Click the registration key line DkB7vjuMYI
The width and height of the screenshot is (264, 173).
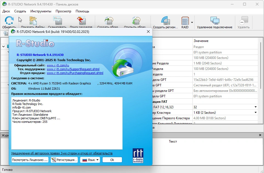(x=36, y=118)
